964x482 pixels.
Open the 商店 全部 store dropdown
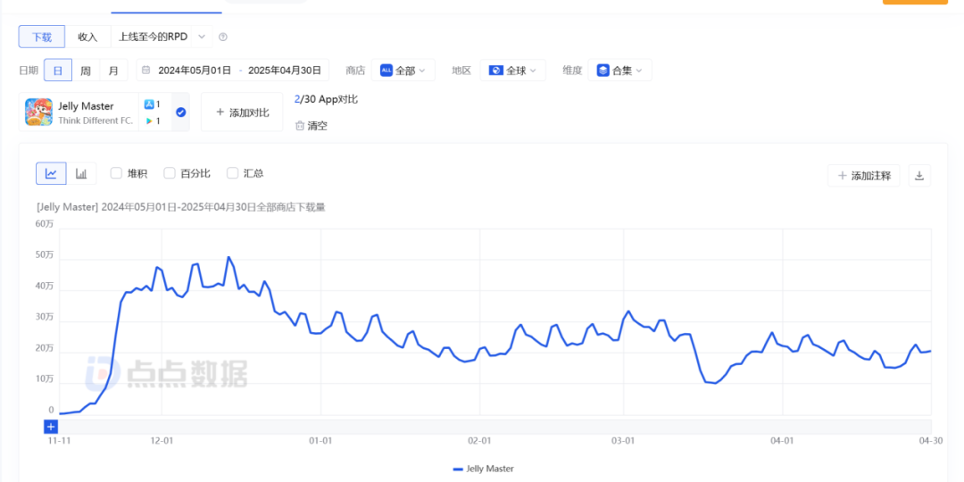[403, 71]
